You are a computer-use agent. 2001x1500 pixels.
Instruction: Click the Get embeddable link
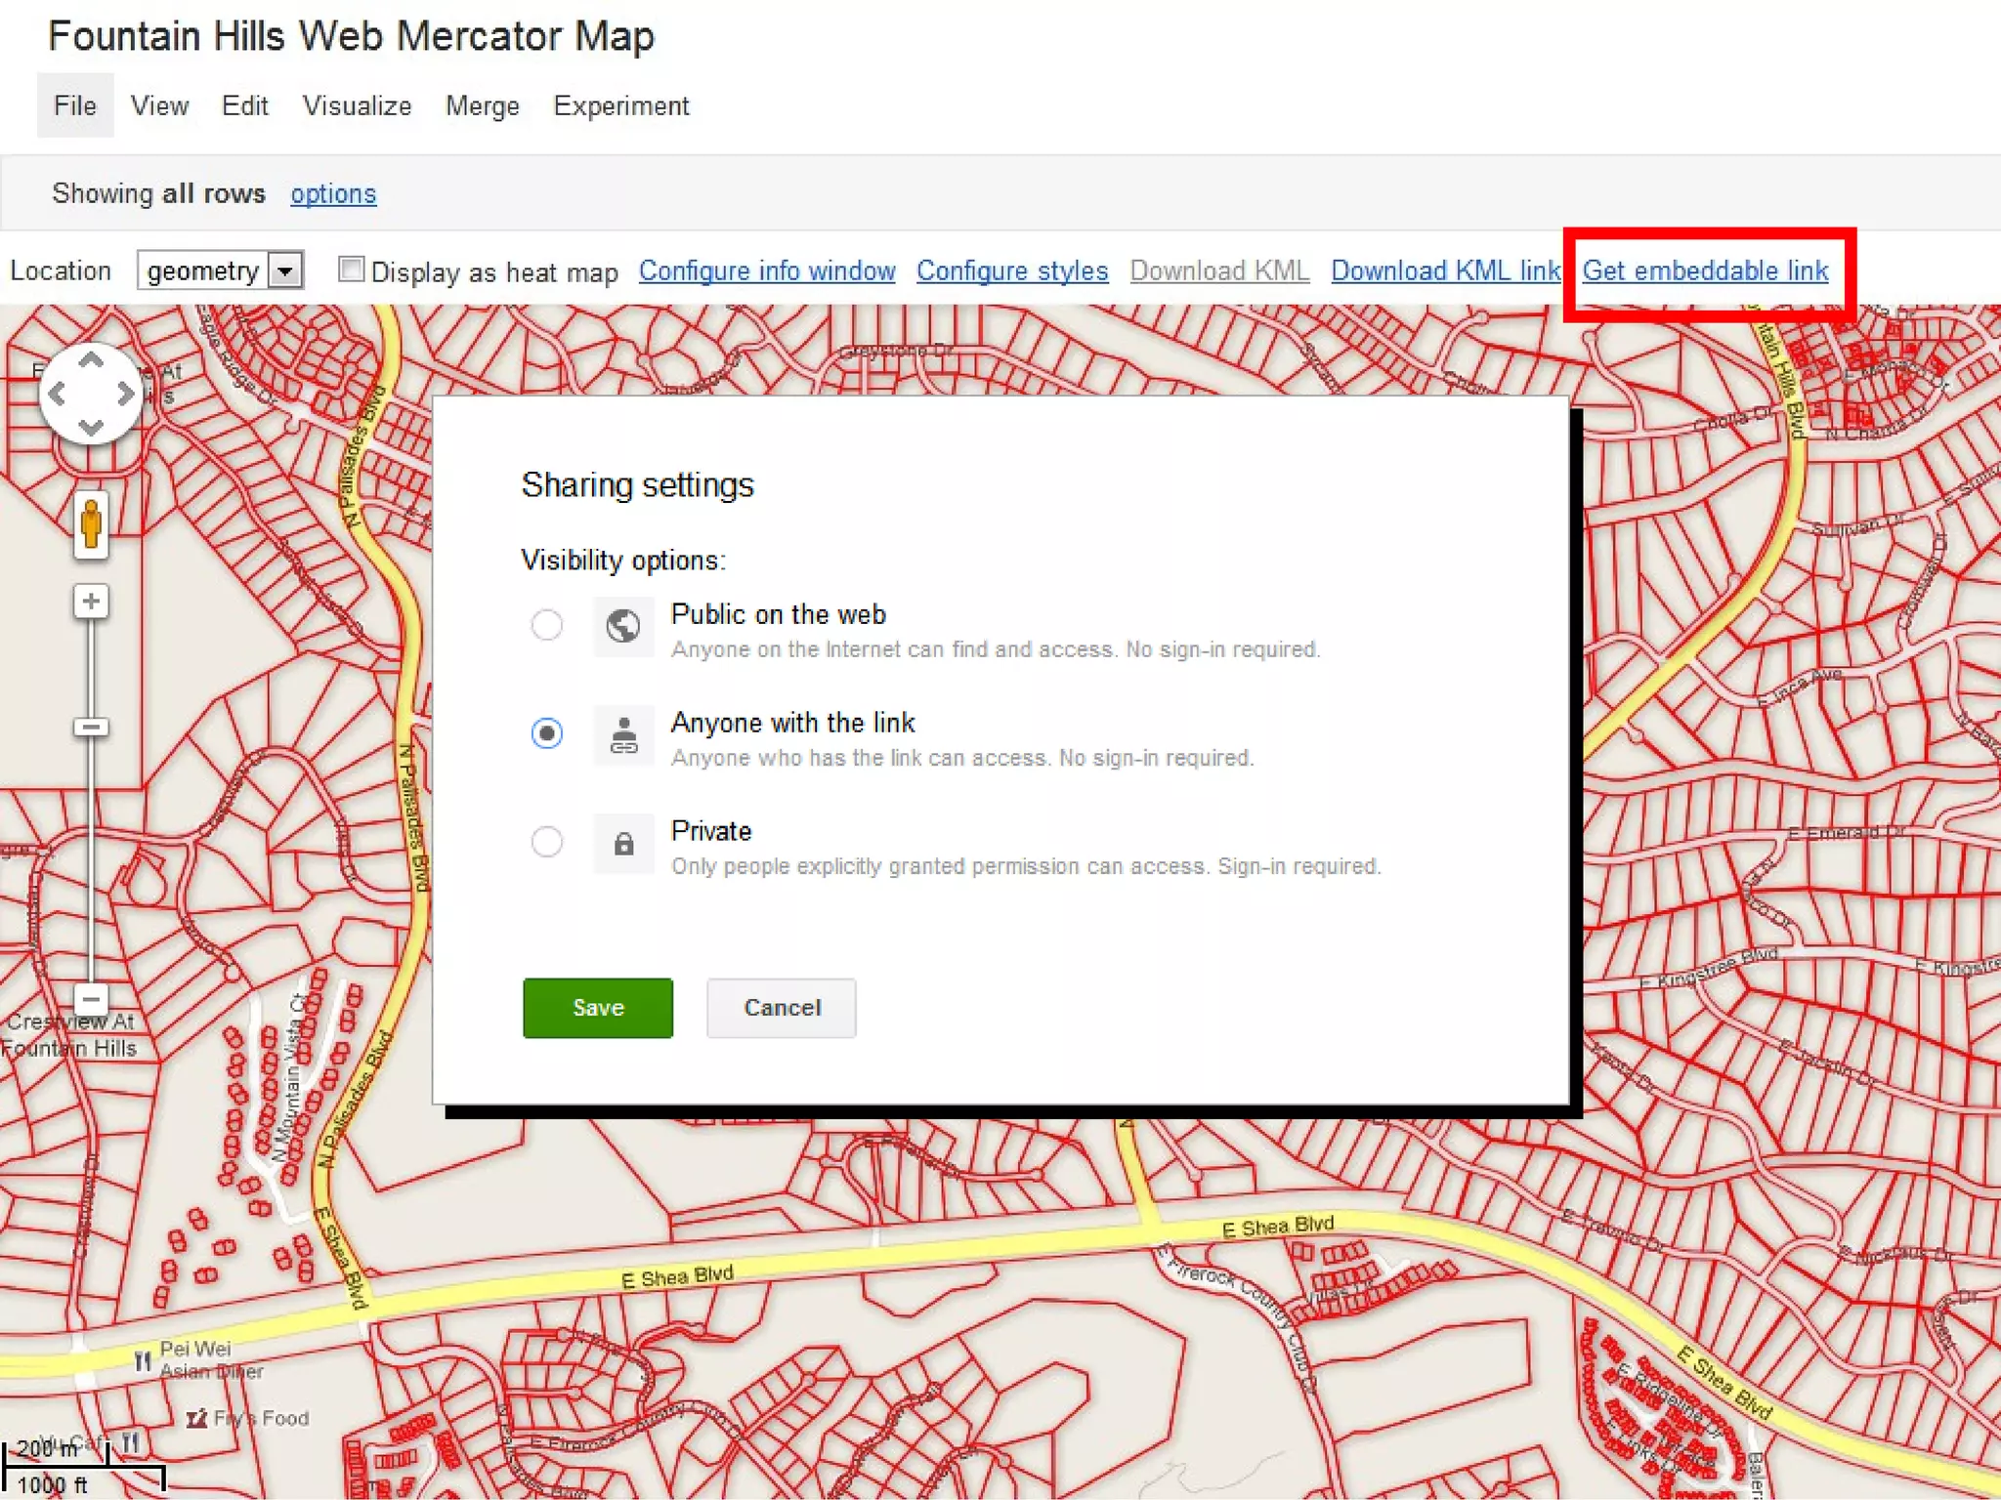[1705, 271]
